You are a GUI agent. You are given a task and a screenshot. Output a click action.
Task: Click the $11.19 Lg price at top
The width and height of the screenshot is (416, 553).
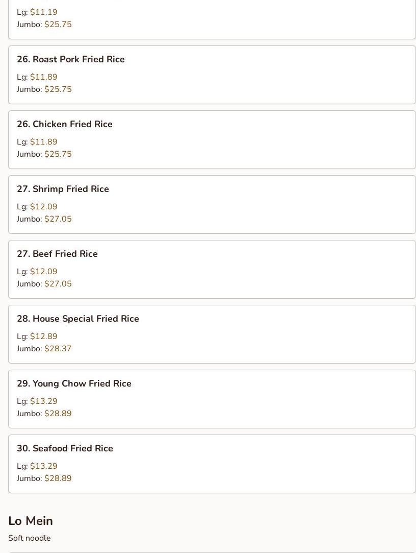click(44, 12)
